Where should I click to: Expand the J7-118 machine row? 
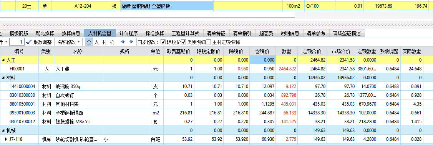[6, 139]
